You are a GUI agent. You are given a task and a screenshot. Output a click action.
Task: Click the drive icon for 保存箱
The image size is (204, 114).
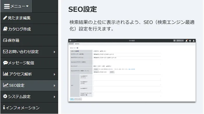click(5, 40)
